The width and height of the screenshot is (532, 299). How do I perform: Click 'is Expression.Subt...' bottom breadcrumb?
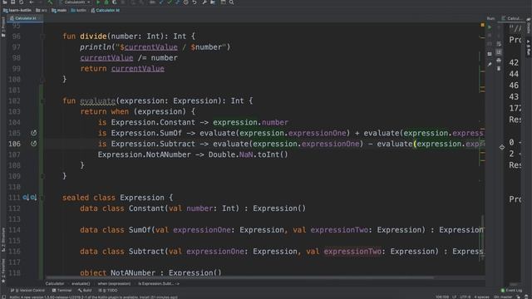pyautogui.click(x=159, y=283)
